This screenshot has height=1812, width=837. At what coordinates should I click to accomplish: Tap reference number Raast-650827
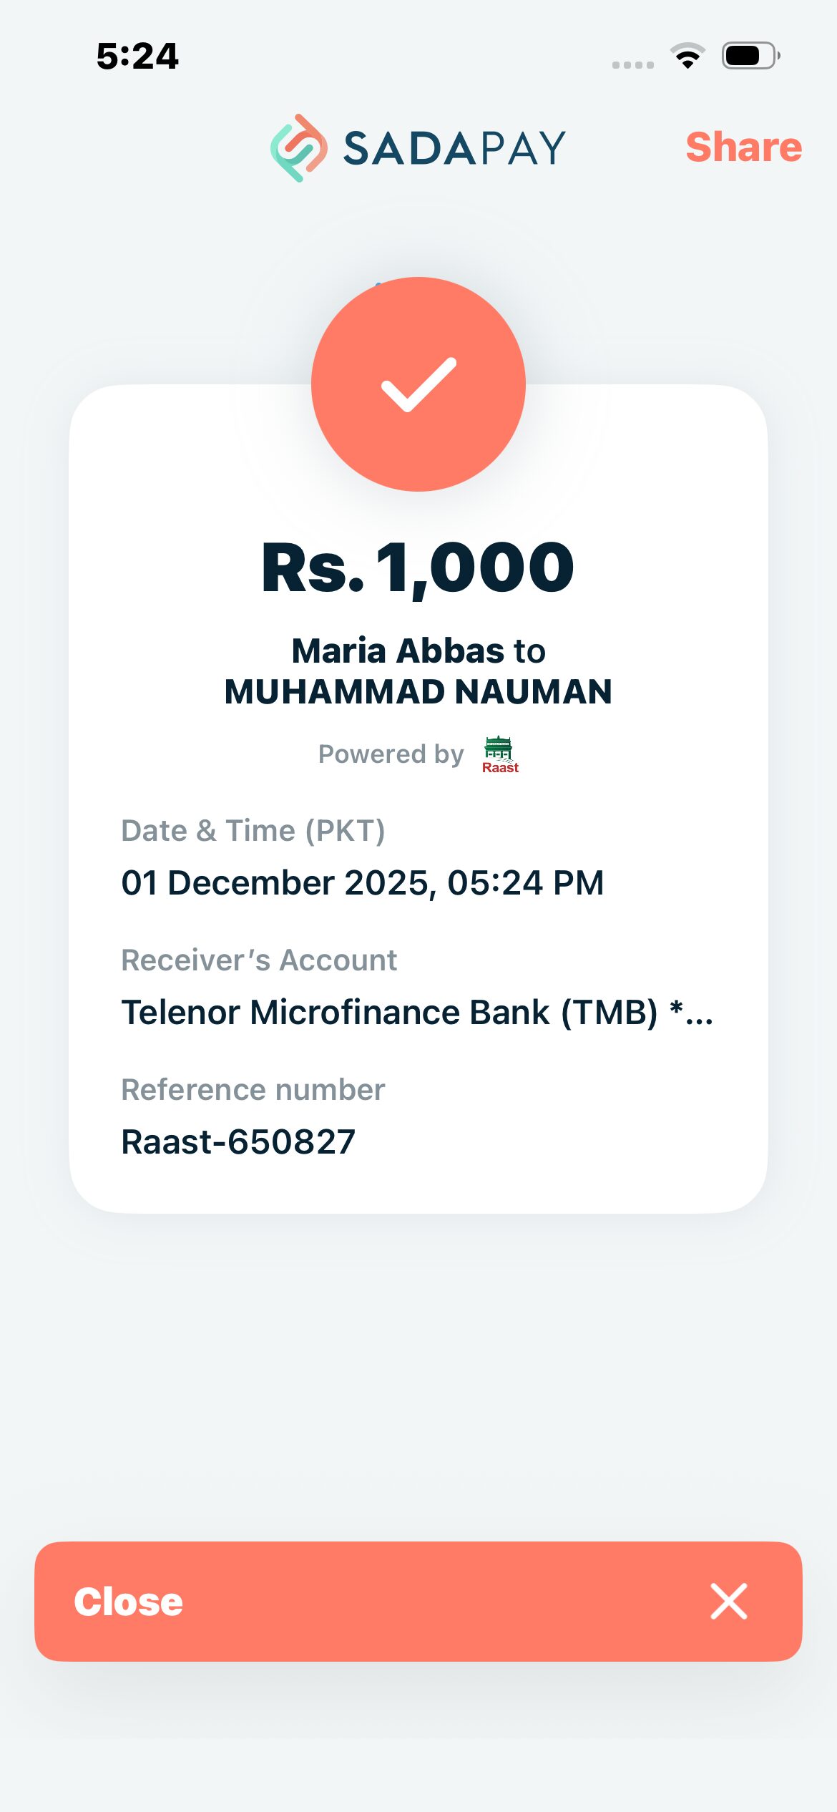click(x=238, y=1141)
